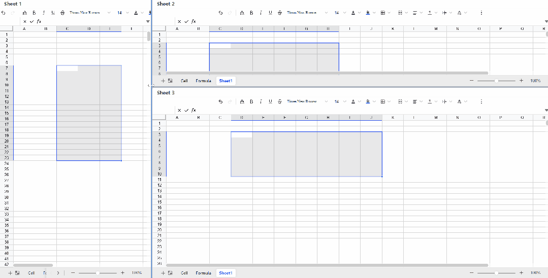Expand the formula bar arrow in Sheet 1
The width and height of the screenshot is (548, 278).
pos(148,21)
